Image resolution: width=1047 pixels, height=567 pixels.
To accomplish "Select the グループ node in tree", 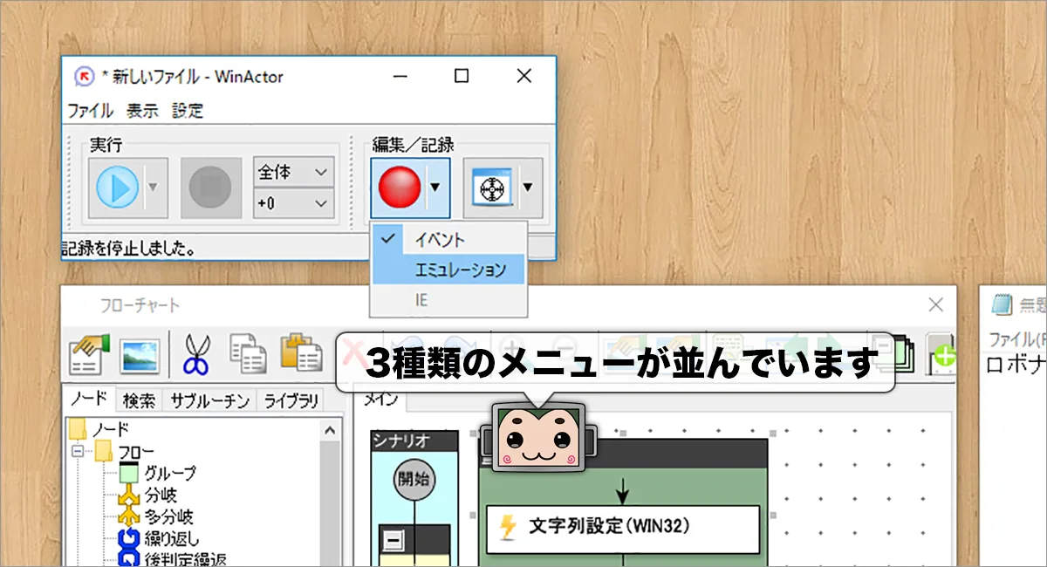I will tap(170, 475).
